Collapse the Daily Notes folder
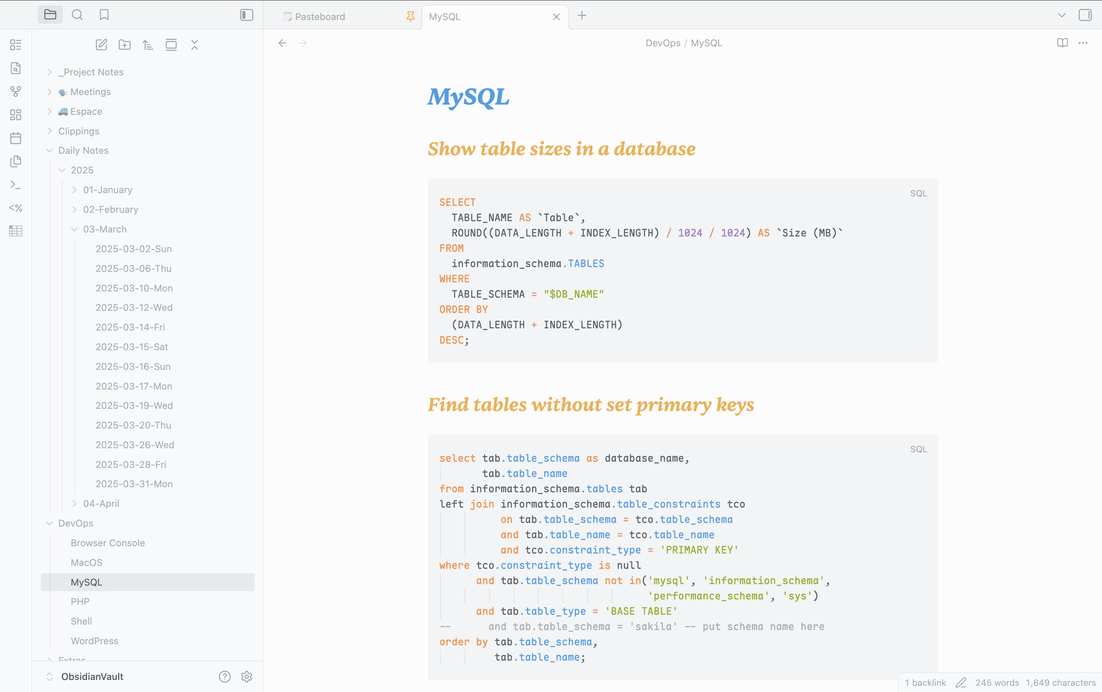 tap(148, 150)
